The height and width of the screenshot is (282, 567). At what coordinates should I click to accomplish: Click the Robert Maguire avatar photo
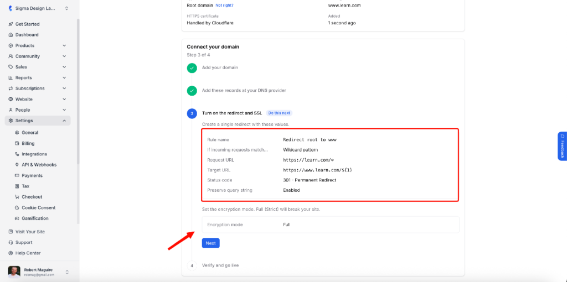pyautogui.click(x=14, y=272)
